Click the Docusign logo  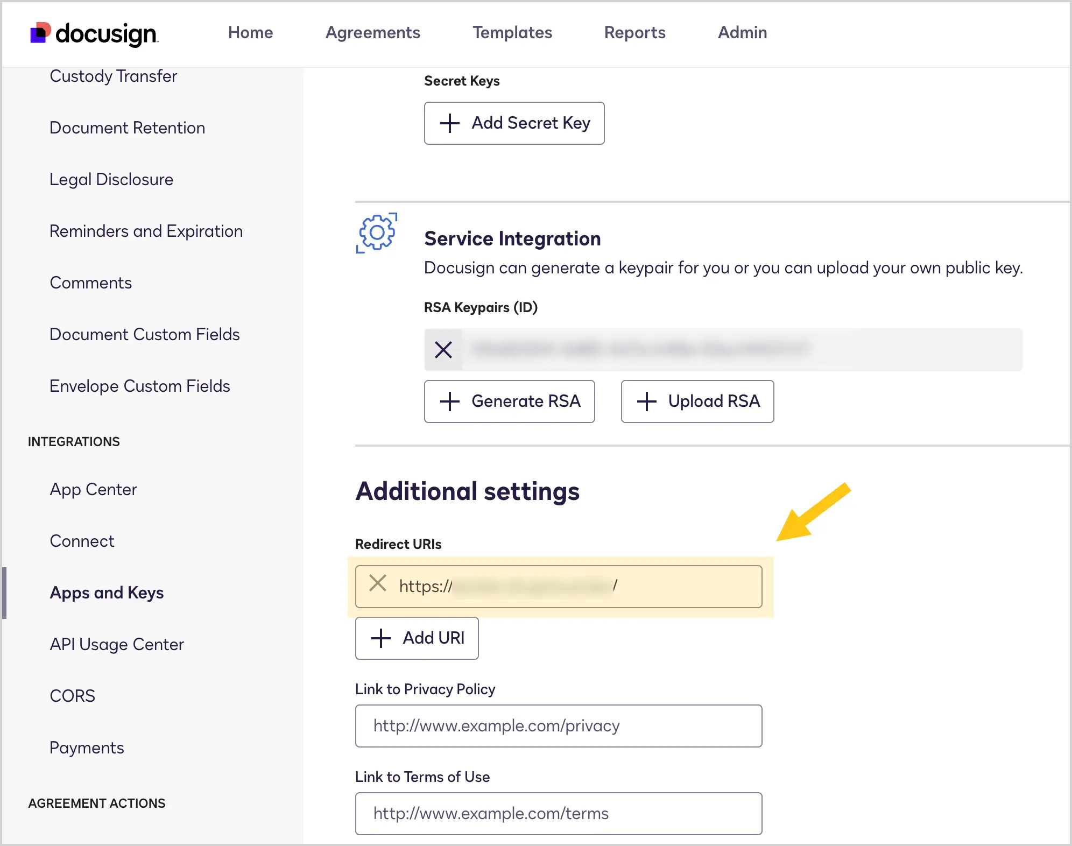pos(94,33)
